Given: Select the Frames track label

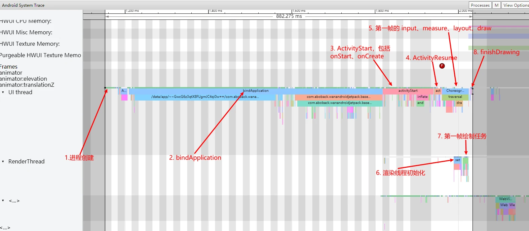Looking at the screenshot, I should (9, 67).
